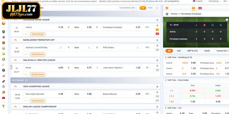
Task: Select the tennis ball icon in sidebar
Action: point(3,54)
